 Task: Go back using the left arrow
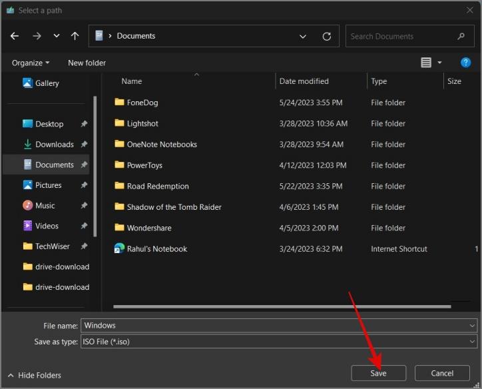coord(15,36)
